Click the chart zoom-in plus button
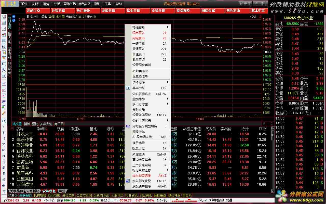Image resolution: width=326 pixels, height=204 pixels. tap(264, 124)
